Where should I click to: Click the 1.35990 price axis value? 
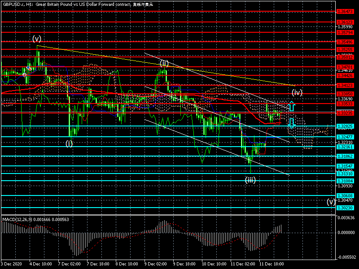[x=345, y=27]
